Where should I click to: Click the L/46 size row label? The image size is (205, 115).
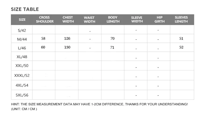22,48
